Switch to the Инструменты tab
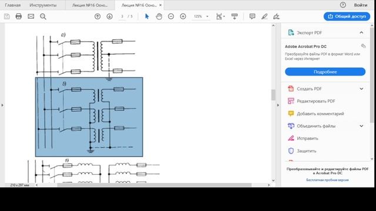This screenshot has width=376, height=211. (43, 5)
